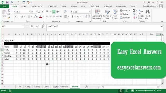166x93 pixels.
Task: Change text orientation
Action: click(x=58, y=12)
